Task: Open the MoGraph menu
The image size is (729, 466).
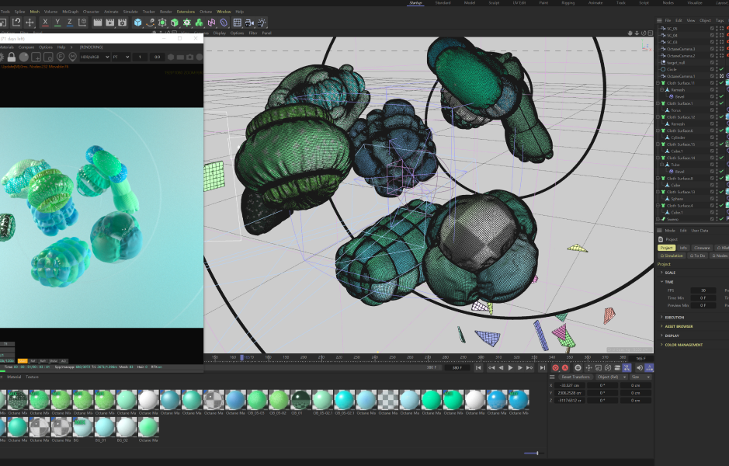Action: [x=70, y=12]
